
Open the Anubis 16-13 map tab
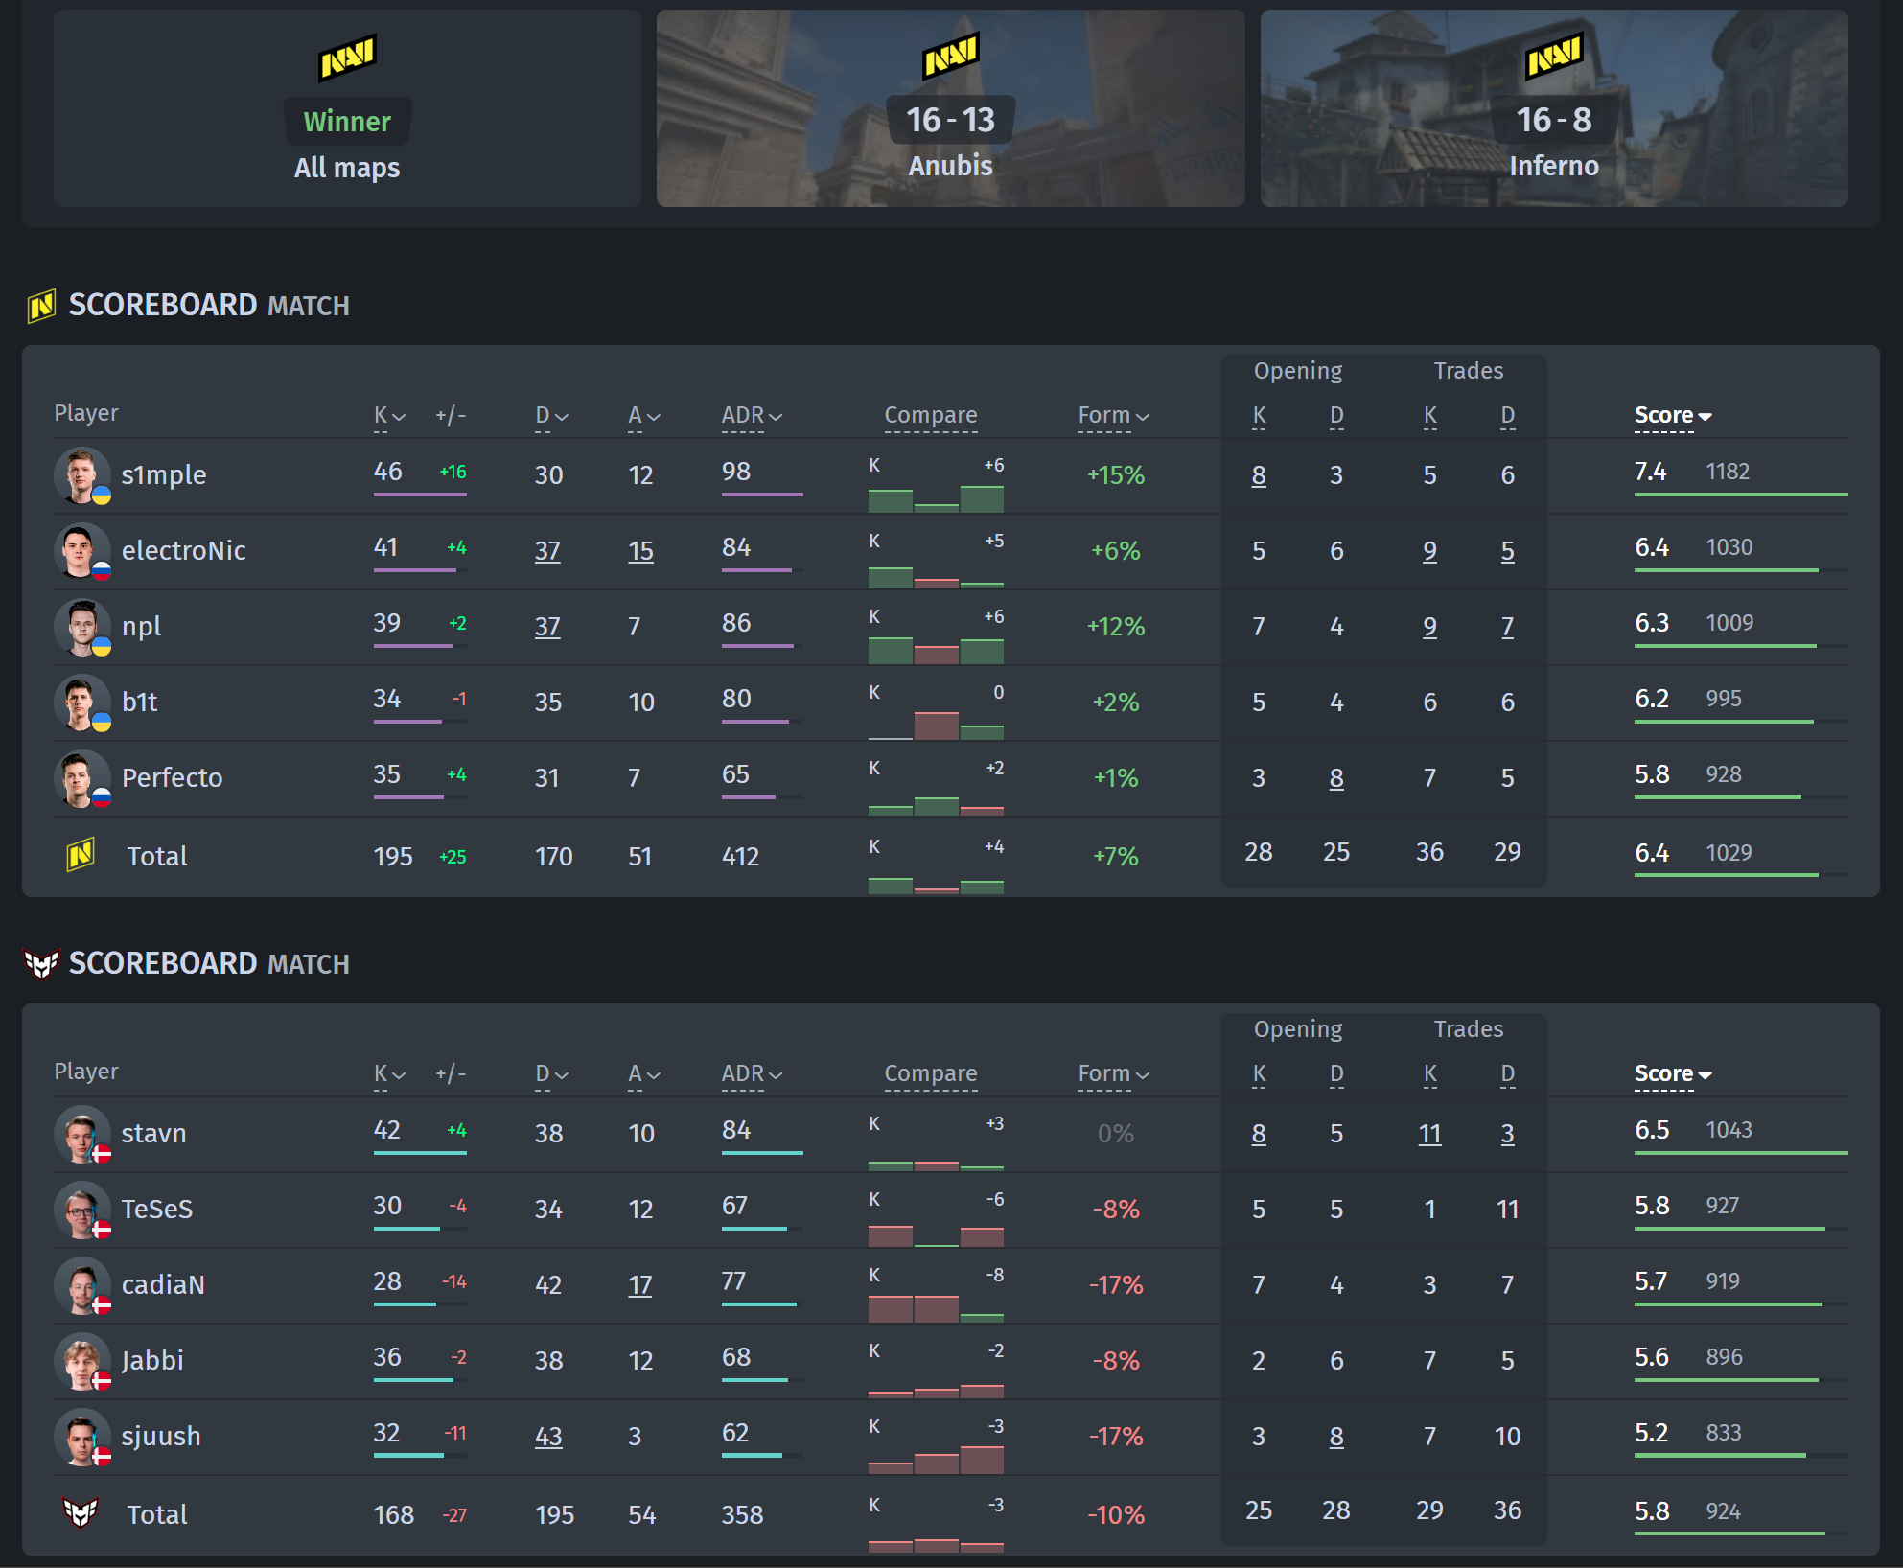pos(950,108)
